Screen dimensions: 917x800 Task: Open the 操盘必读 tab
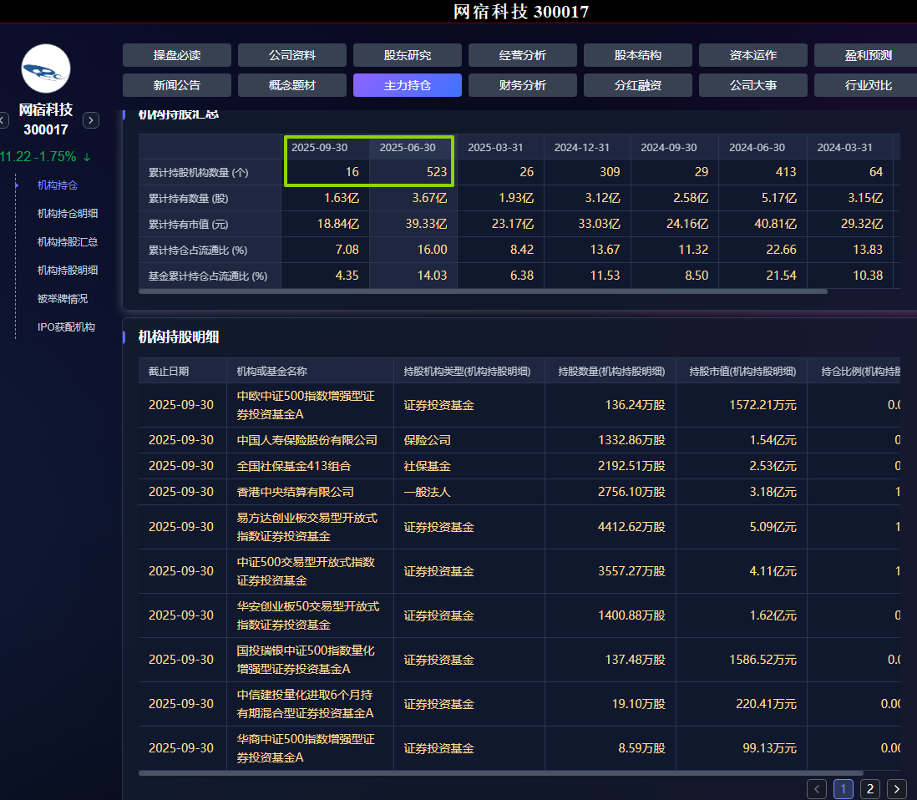[x=176, y=55]
